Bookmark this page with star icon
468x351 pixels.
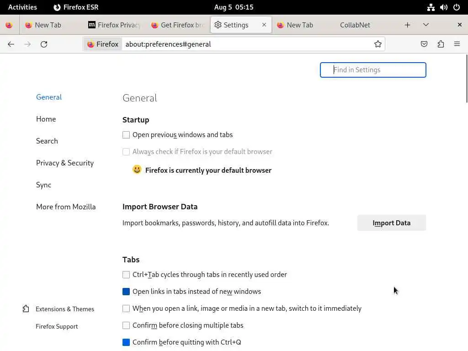tap(378, 44)
